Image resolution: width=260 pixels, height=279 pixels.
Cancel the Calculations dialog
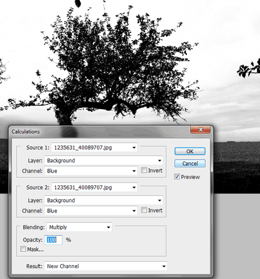[190, 163]
